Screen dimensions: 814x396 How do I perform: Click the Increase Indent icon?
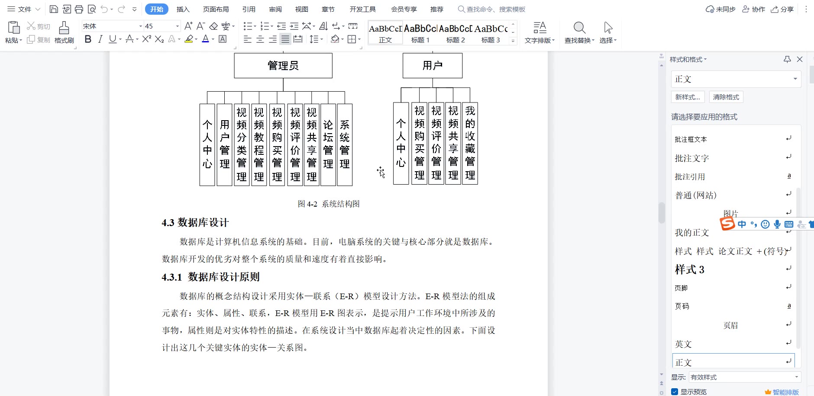pyautogui.click(x=294, y=26)
